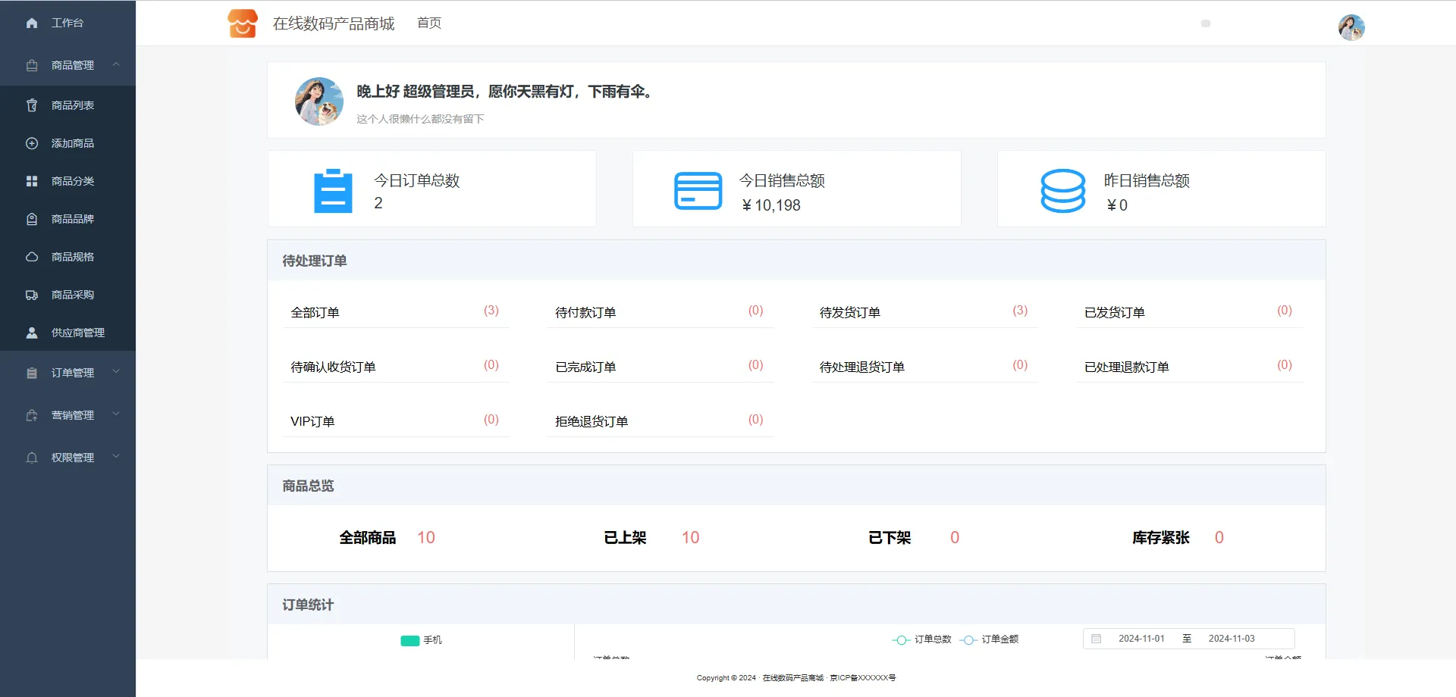Click the 商品品牌 badge icon
The image size is (1456, 697).
pyautogui.click(x=32, y=219)
